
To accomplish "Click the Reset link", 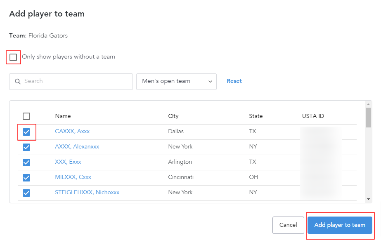I will tap(234, 81).
